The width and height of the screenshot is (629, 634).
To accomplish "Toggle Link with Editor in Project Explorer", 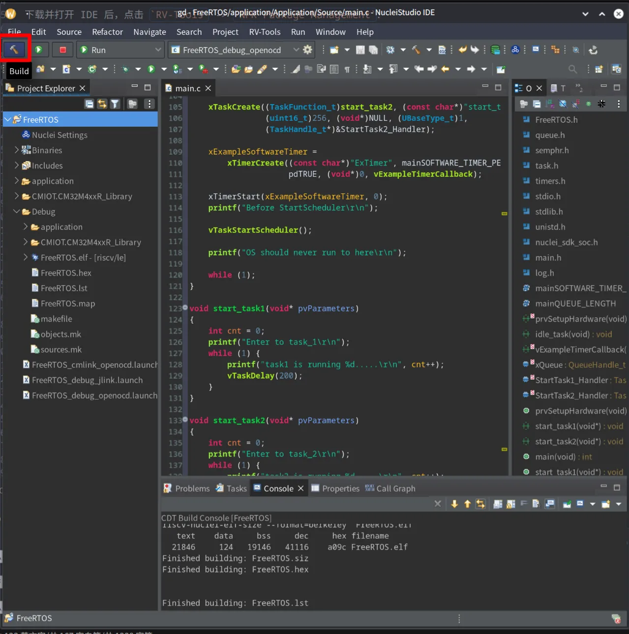I will click(102, 104).
